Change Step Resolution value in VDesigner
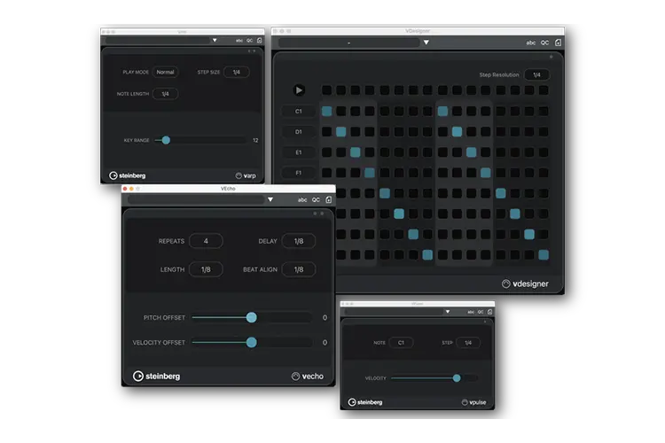This screenshot has height=443, width=665. (537, 74)
